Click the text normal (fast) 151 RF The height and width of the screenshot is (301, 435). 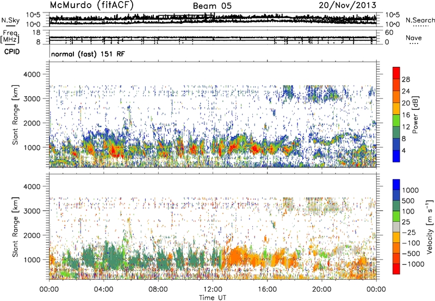(88, 54)
